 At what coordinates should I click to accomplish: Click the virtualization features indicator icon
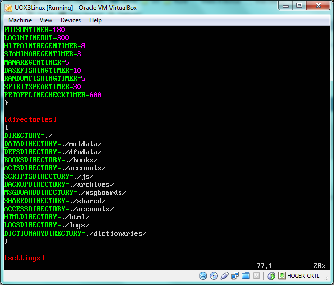257,276
